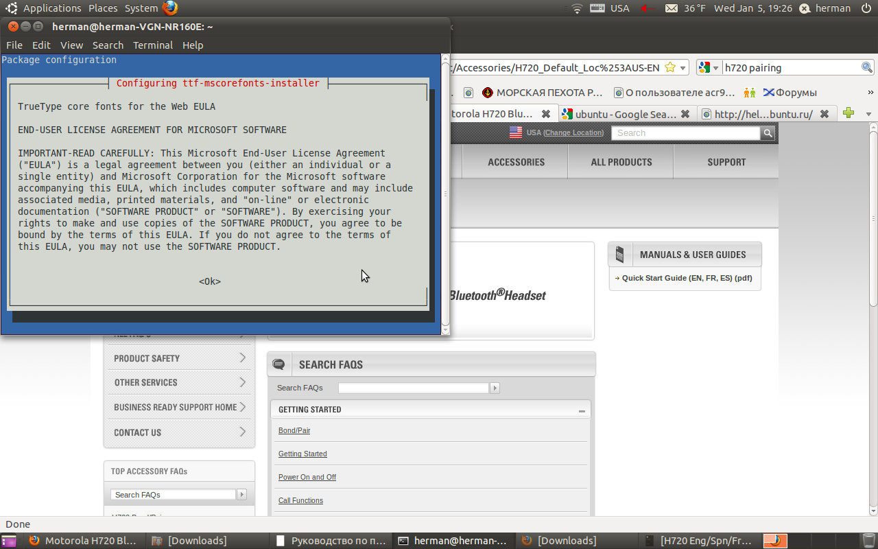Screen dimensions: 878x549
Task: Open the МОРСКАЯ ПЕХОТА bookmark
Action: pos(543,92)
